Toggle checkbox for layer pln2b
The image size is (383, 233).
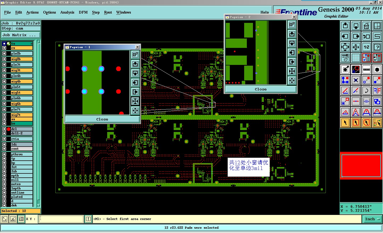(4, 53)
